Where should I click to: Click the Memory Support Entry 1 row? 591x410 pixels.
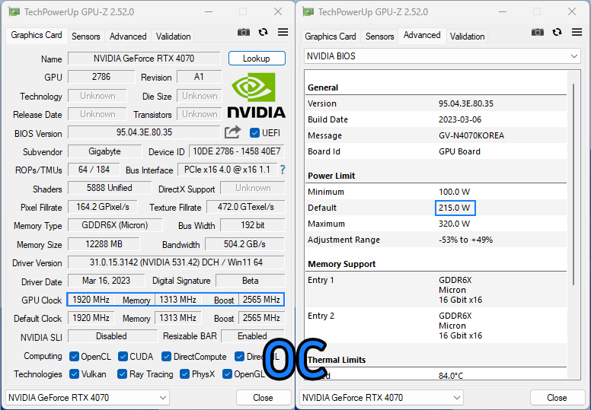point(436,290)
